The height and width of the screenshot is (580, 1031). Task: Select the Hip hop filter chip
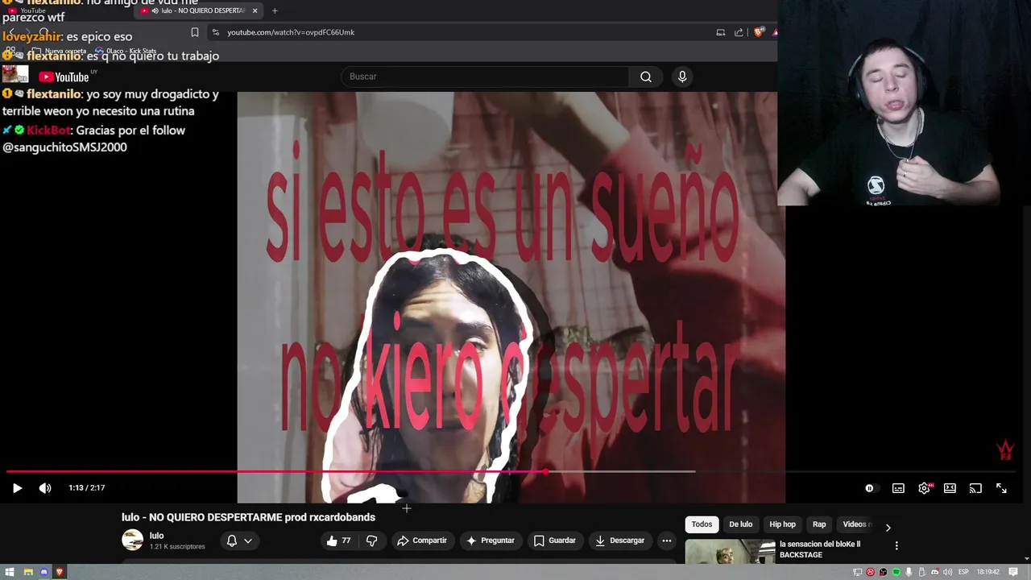click(782, 524)
